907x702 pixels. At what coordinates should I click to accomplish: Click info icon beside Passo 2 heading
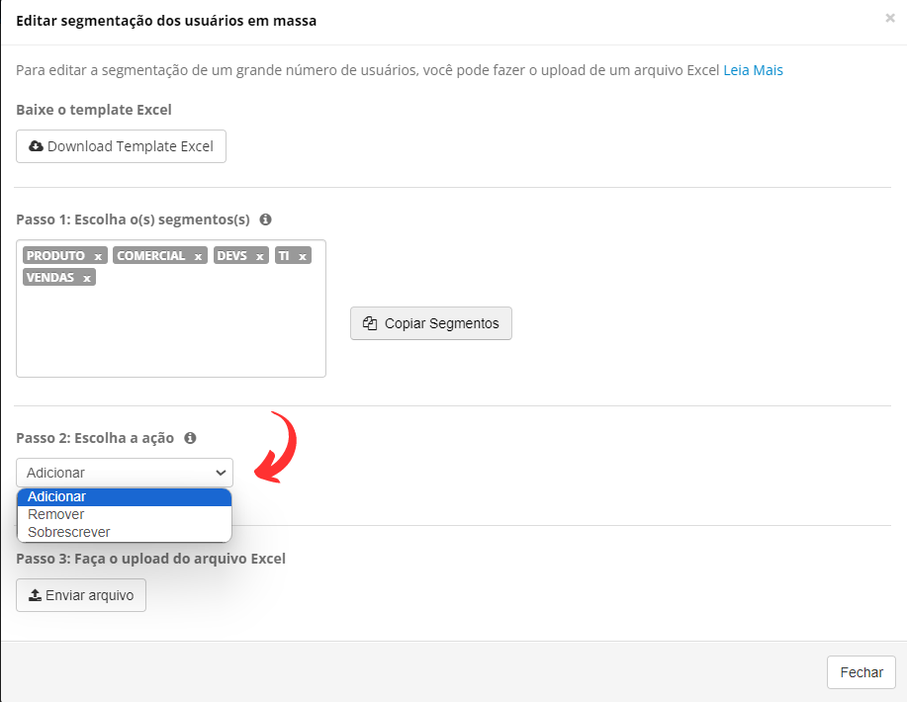pyautogui.click(x=190, y=438)
